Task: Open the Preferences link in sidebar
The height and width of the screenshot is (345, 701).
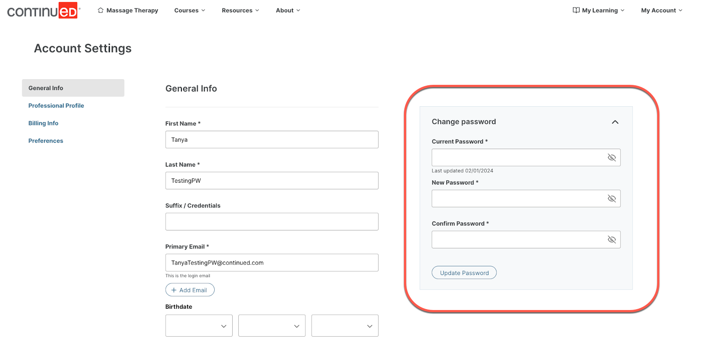Action: pos(46,141)
